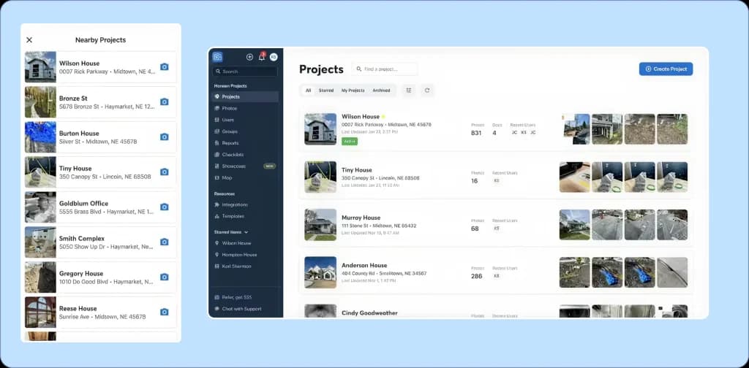Image resolution: width=749 pixels, height=368 pixels.
Task: Click the Create Project button
Action: click(x=666, y=69)
